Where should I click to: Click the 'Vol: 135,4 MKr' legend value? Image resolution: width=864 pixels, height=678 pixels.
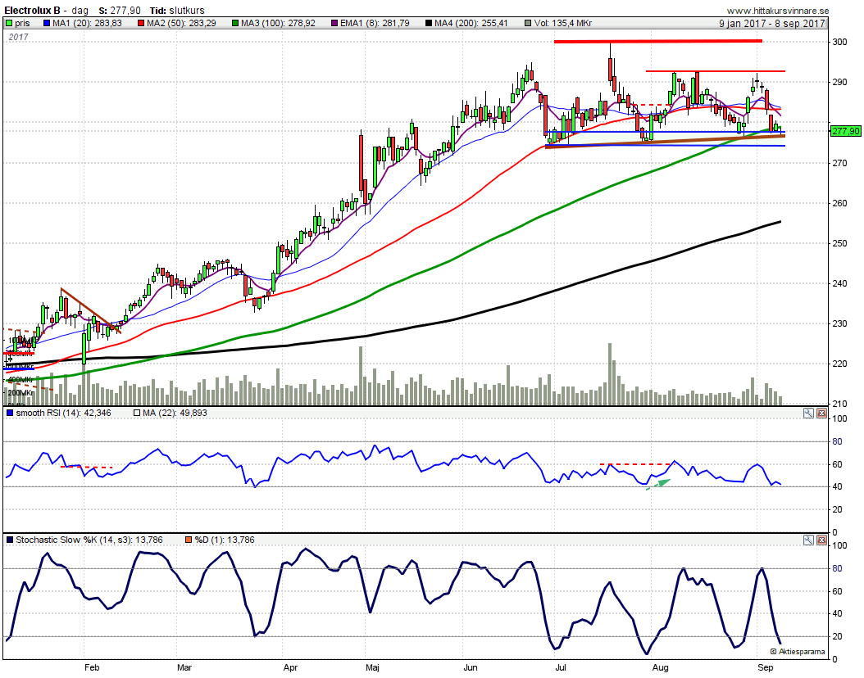pyautogui.click(x=563, y=23)
